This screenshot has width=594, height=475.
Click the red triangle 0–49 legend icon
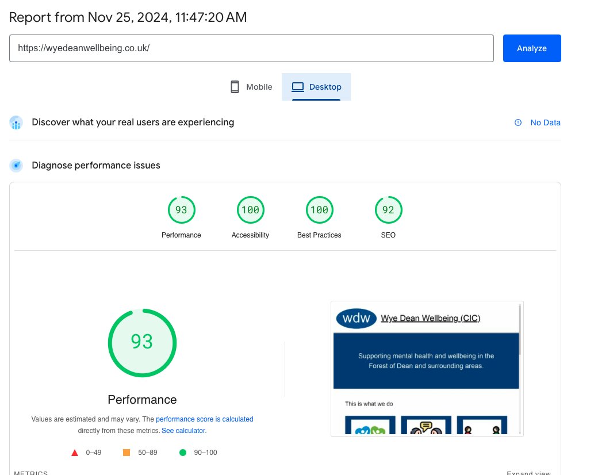point(75,453)
